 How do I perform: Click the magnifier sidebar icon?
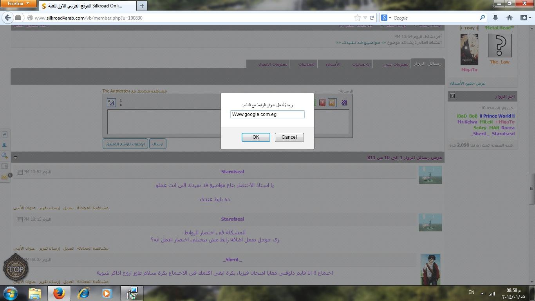[5, 156]
